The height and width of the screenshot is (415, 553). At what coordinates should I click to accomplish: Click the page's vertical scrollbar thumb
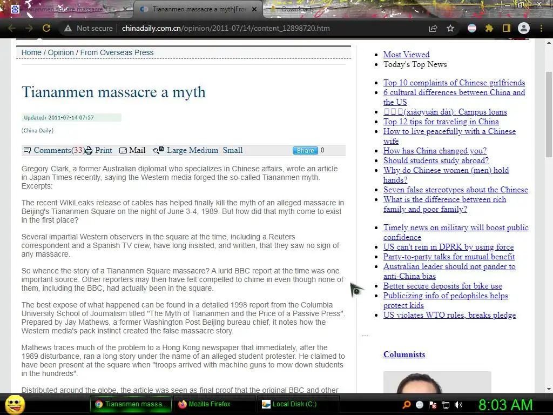pos(549,115)
